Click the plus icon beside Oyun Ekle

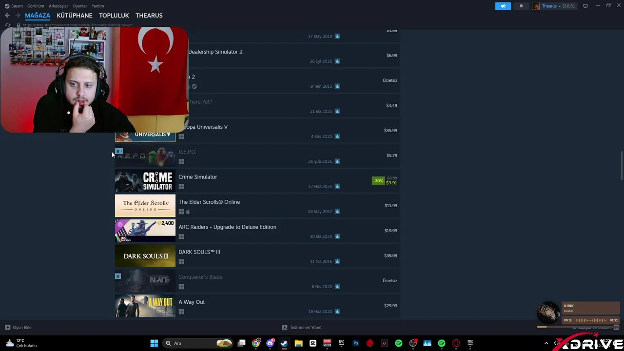pyautogui.click(x=7, y=328)
